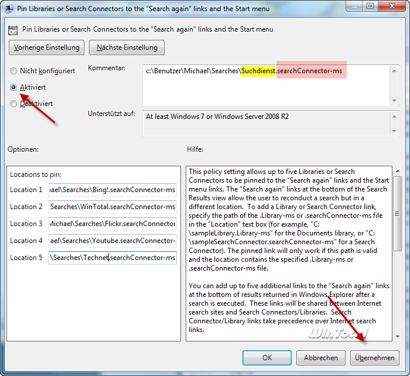The image size is (410, 376).
Task: Click the Location 5 input field
Action: point(112,258)
